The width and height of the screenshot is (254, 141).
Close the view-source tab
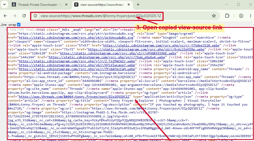129,4
